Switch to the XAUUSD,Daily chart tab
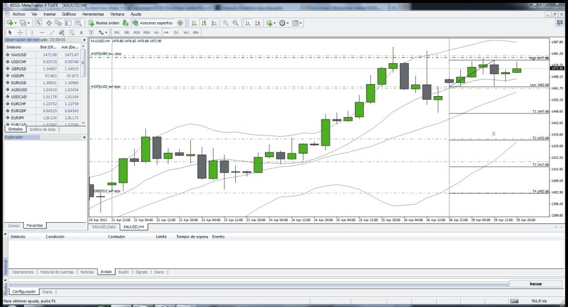This screenshot has height=307, width=568. pos(103,227)
